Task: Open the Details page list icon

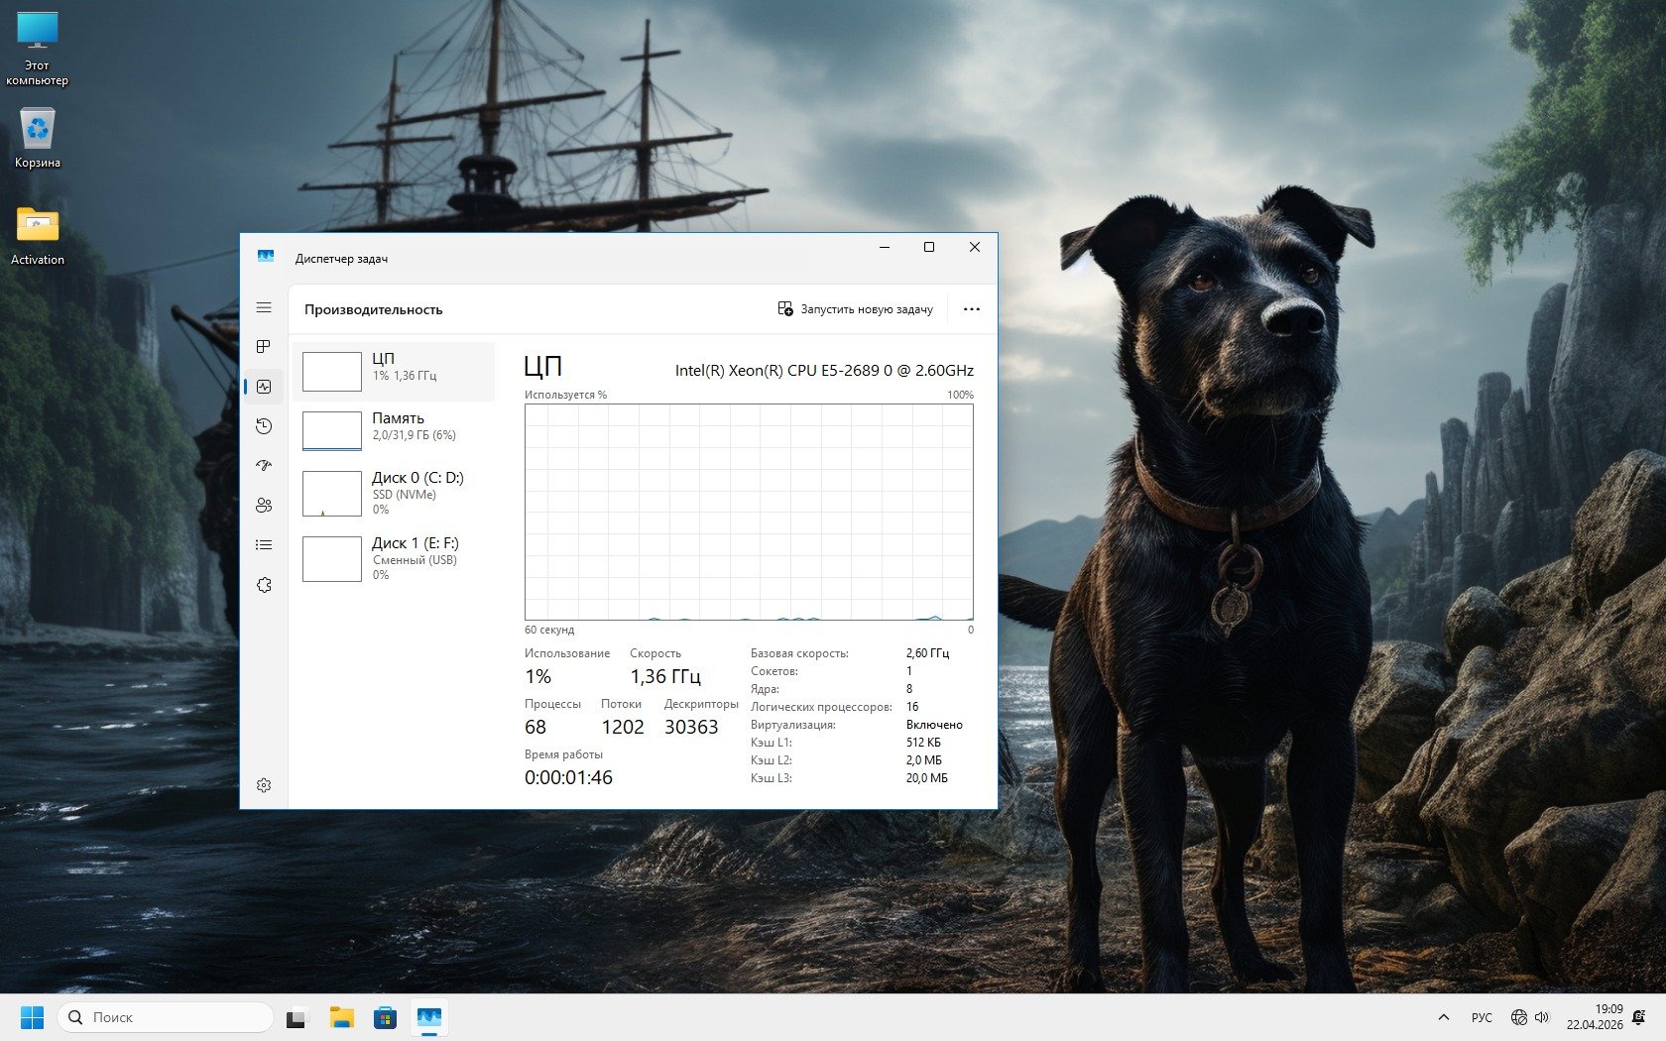Action: coord(264,545)
